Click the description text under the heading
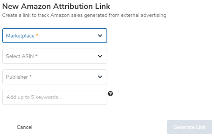 [x=84, y=15]
